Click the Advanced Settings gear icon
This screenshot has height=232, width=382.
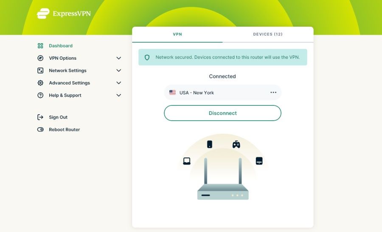coord(40,83)
